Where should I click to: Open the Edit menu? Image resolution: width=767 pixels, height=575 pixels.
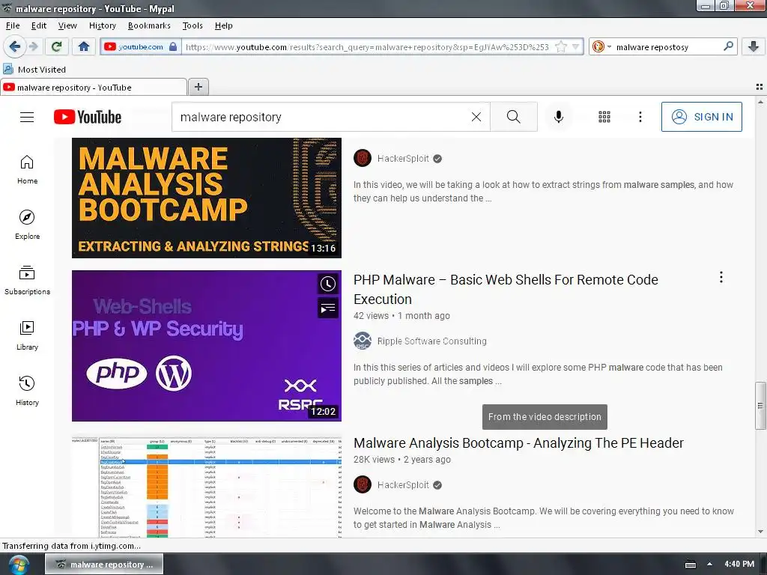[x=39, y=25]
